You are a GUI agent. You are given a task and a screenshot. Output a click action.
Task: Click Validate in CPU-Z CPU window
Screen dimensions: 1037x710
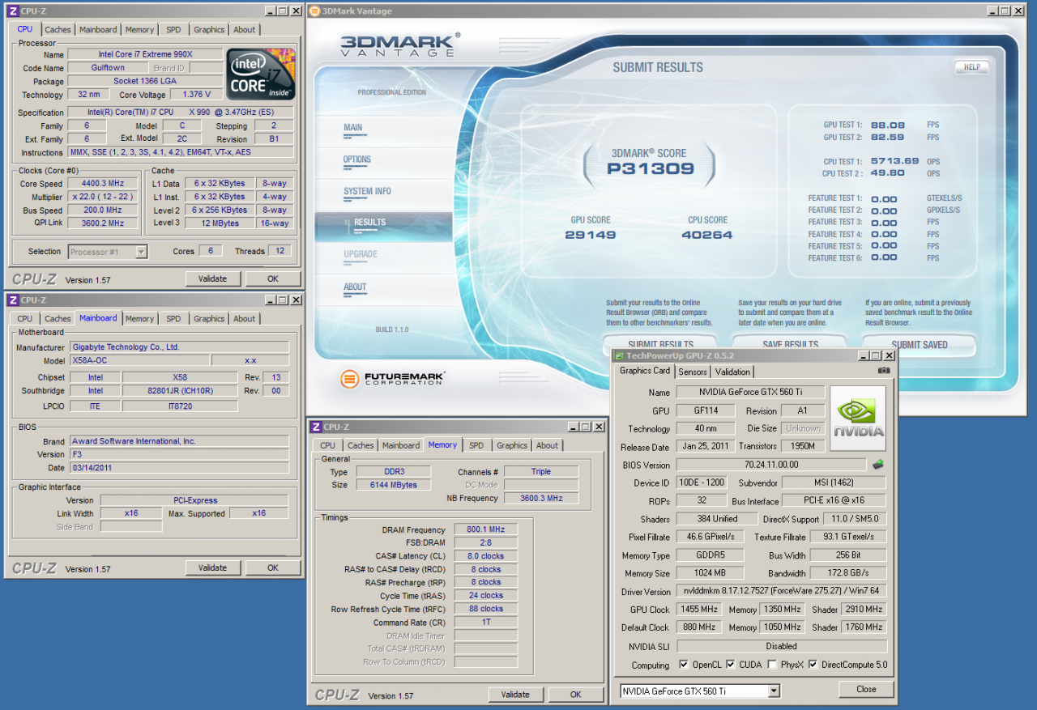click(212, 278)
